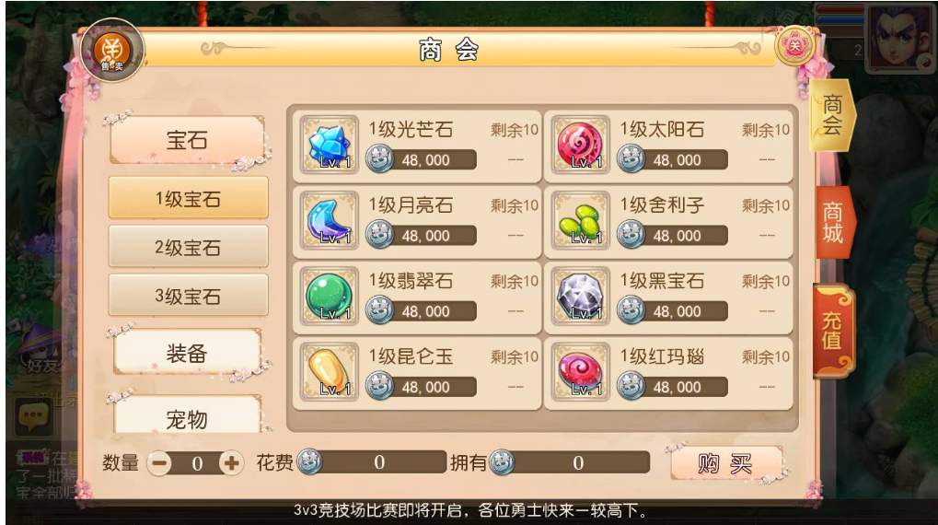
Task: Expand the 宝石 category
Action: click(187, 140)
